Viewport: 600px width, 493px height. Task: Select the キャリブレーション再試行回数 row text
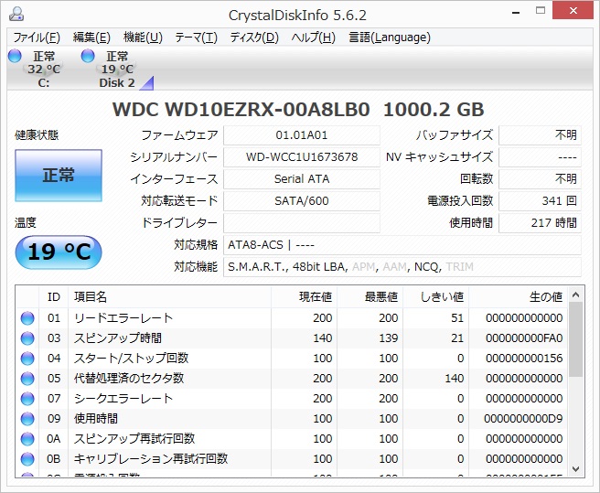pyautogui.click(x=151, y=459)
